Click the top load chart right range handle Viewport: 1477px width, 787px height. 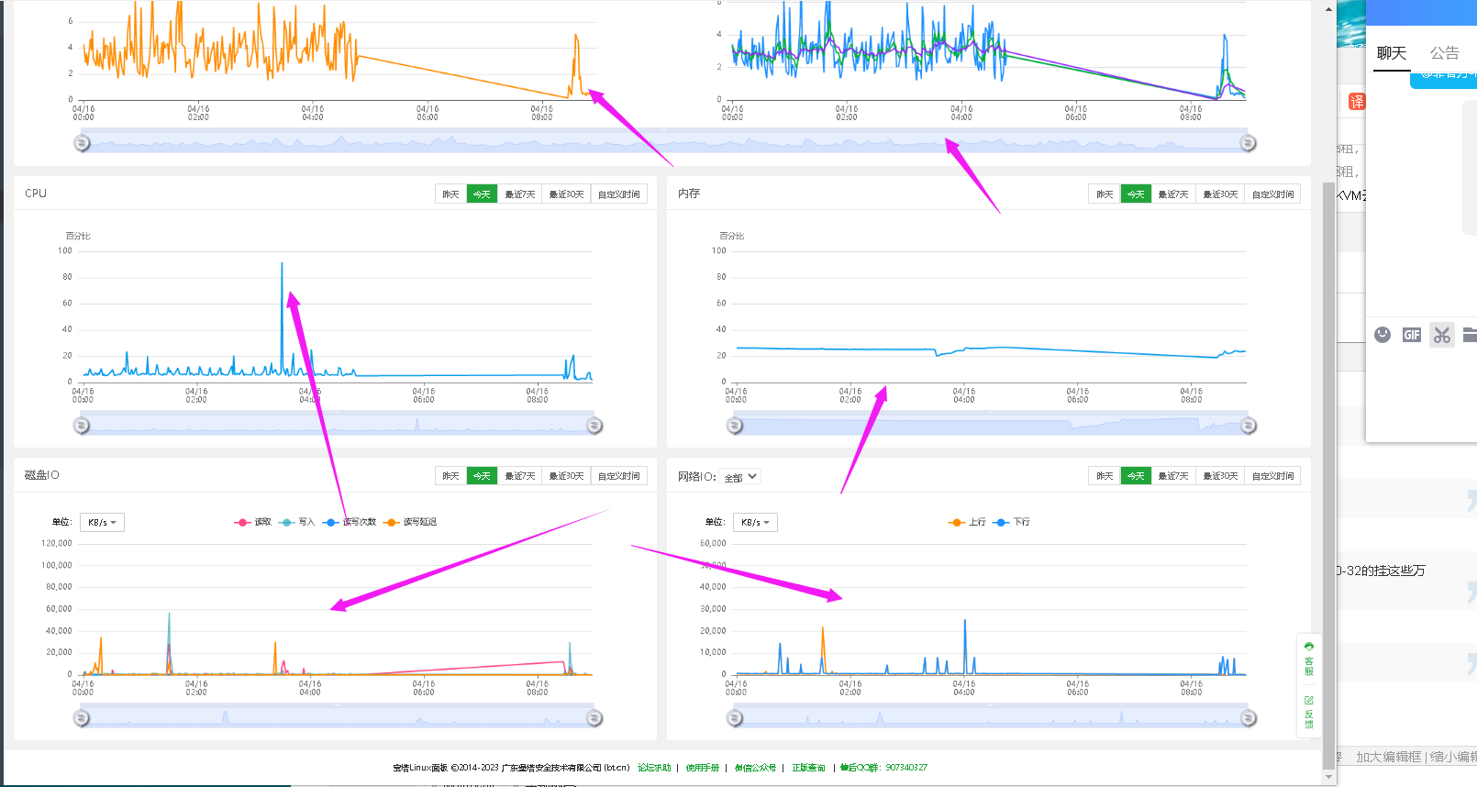tap(1248, 143)
